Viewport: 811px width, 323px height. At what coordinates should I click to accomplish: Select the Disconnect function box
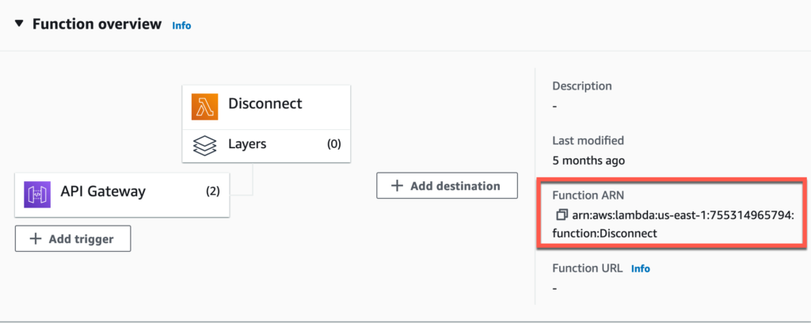point(266,108)
